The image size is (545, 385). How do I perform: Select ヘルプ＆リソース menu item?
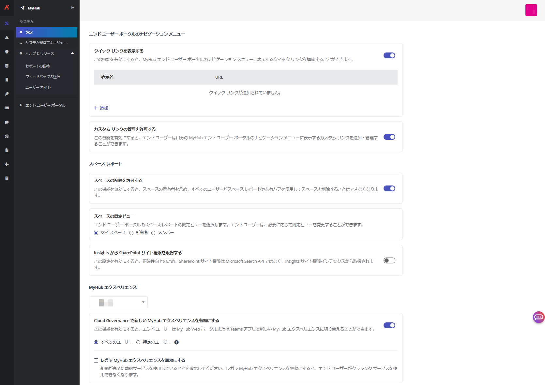(40, 53)
